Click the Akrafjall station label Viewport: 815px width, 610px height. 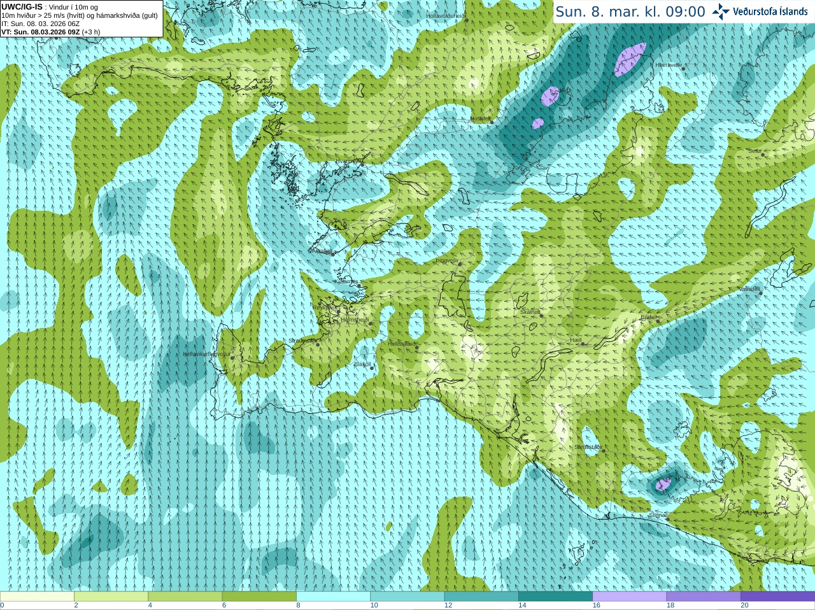click(323, 251)
